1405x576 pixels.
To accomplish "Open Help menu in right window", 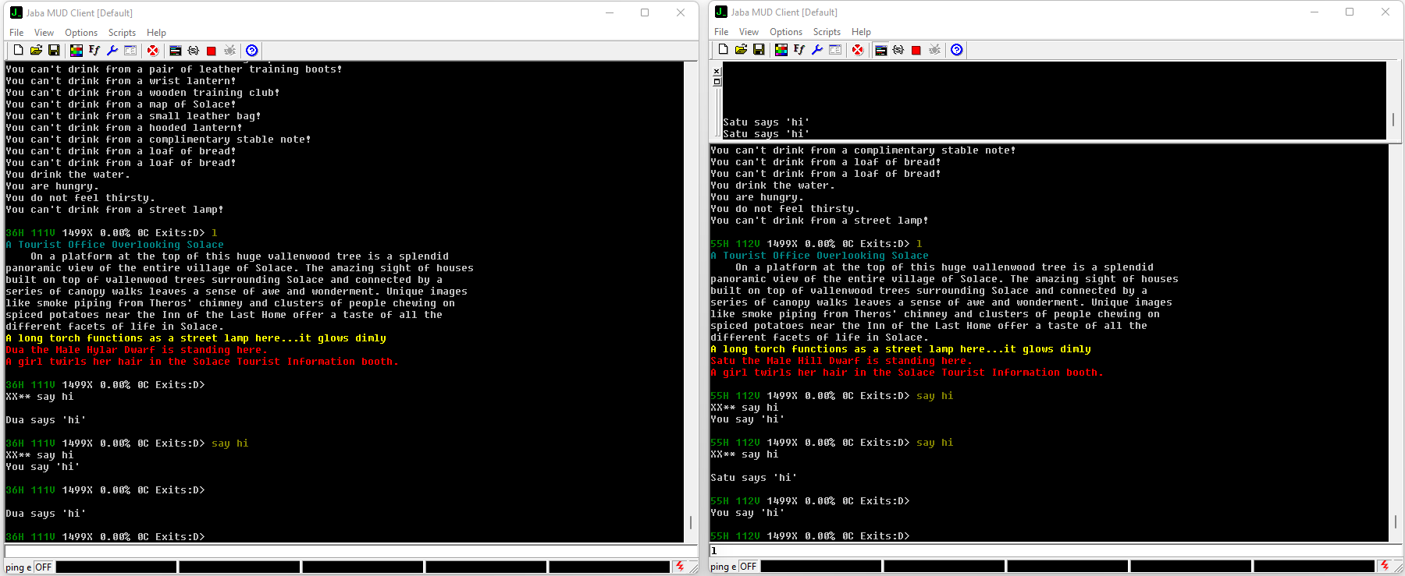I will (x=861, y=32).
